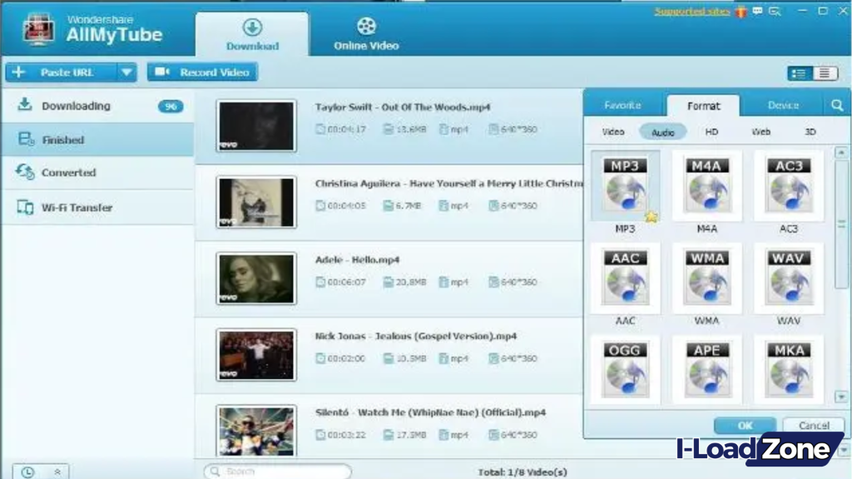The width and height of the screenshot is (852, 479).
Task: Click the 20.8MB file size value
Action: pyautogui.click(x=411, y=282)
